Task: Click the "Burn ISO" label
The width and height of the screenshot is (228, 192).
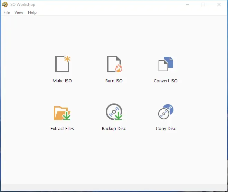Action: coord(114,81)
